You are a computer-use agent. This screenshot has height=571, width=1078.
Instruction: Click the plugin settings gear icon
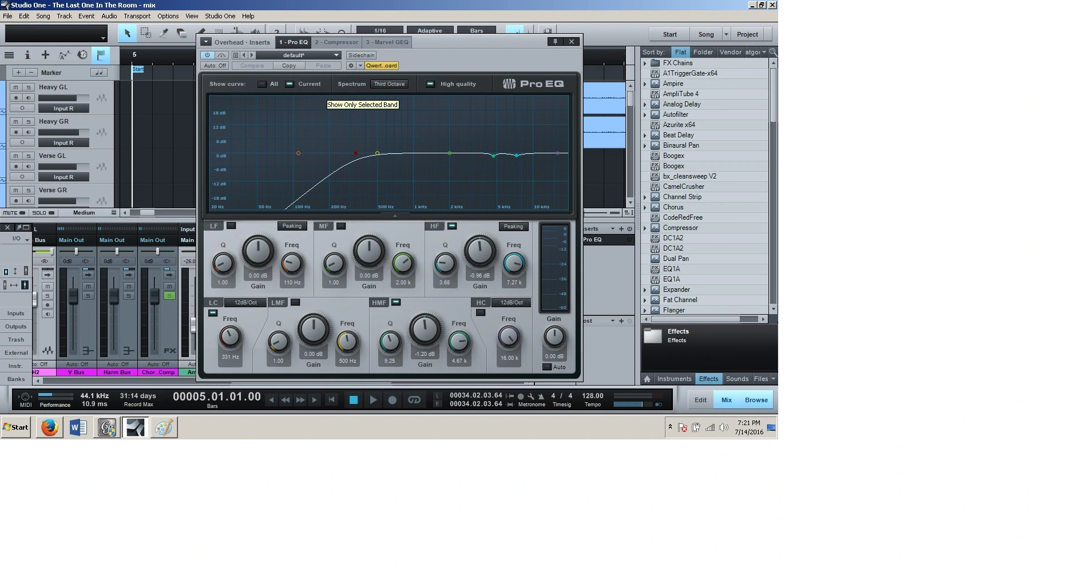(x=351, y=66)
